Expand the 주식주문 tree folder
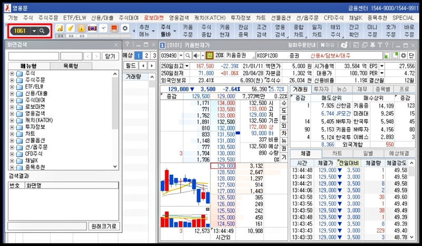Viewport: 422px width, 246px height. point(12,80)
